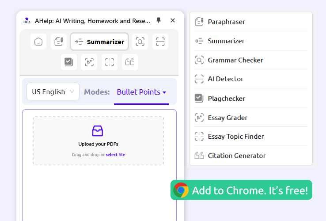Choose Plagchecker from the features list
Image resolution: width=326 pixels, height=221 pixels.
pyautogui.click(x=251, y=98)
